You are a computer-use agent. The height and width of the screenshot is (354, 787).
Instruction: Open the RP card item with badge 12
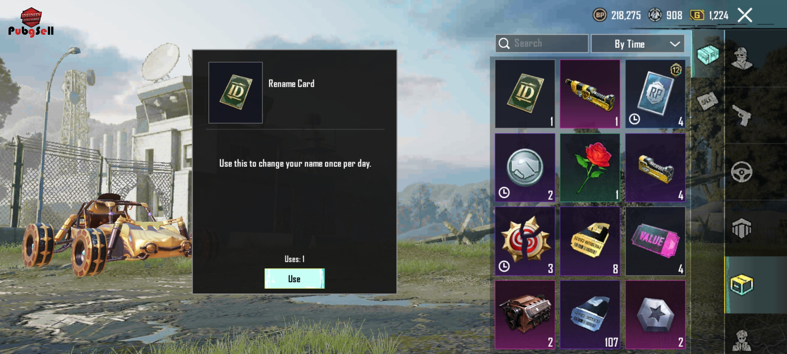tap(655, 94)
